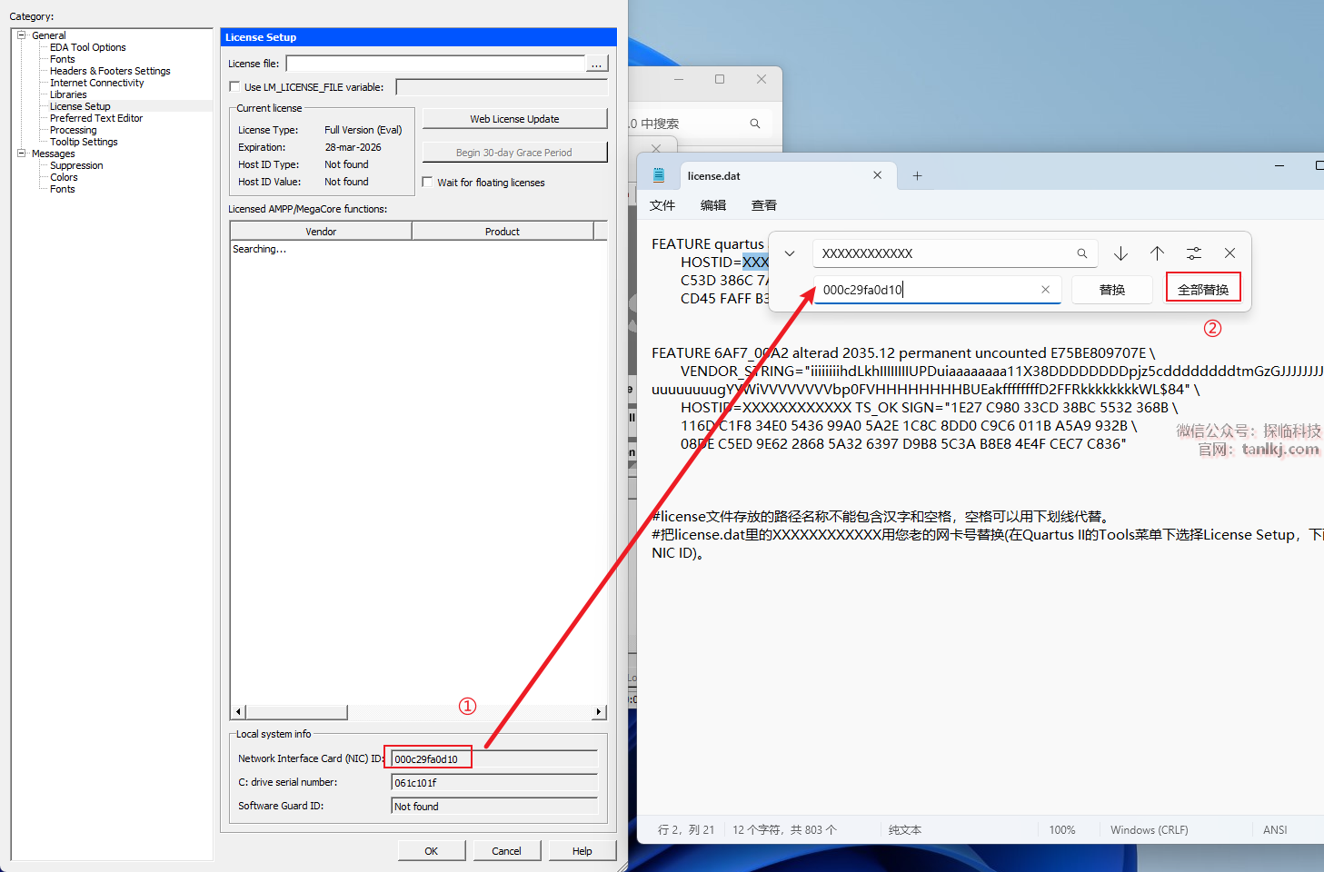Click Windows (CRLF) in Notepad status bar
The image size is (1324, 872).
(1149, 830)
